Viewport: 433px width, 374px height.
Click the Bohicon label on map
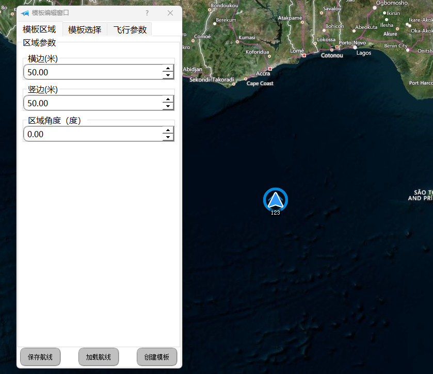[334, 26]
